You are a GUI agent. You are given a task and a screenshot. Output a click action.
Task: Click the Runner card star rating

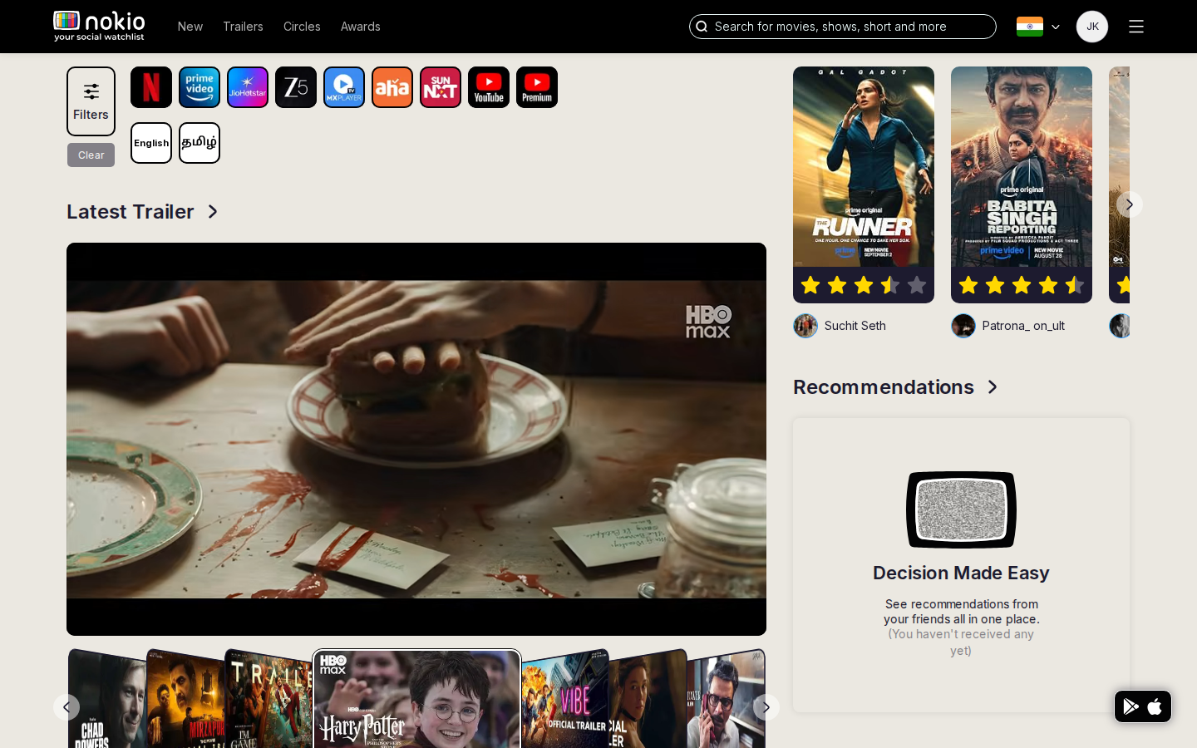point(864,285)
